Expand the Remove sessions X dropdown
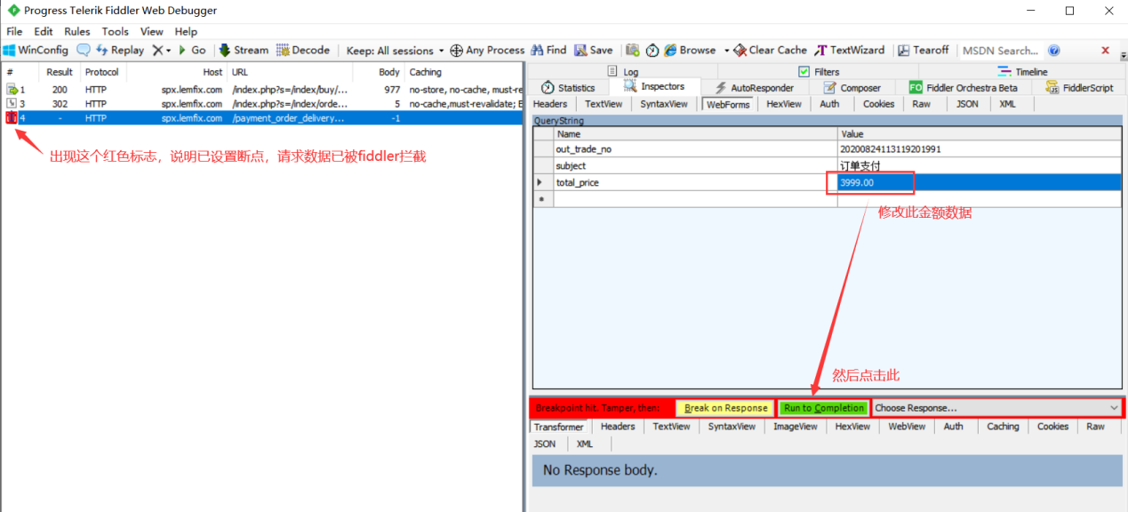 click(x=161, y=51)
